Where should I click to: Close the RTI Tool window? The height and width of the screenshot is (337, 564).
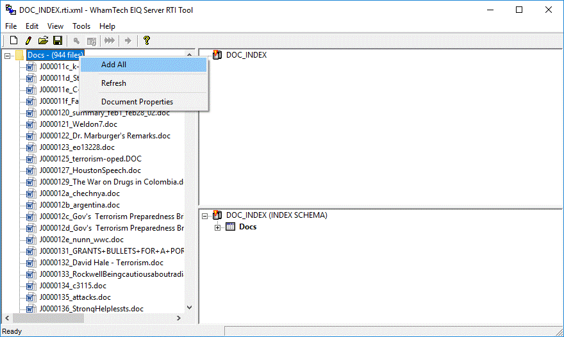548,10
